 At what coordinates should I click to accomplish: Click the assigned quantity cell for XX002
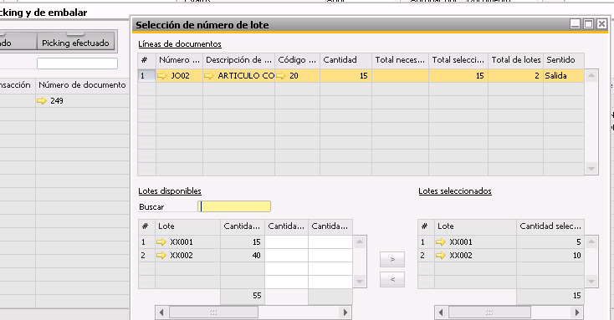point(287,255)
